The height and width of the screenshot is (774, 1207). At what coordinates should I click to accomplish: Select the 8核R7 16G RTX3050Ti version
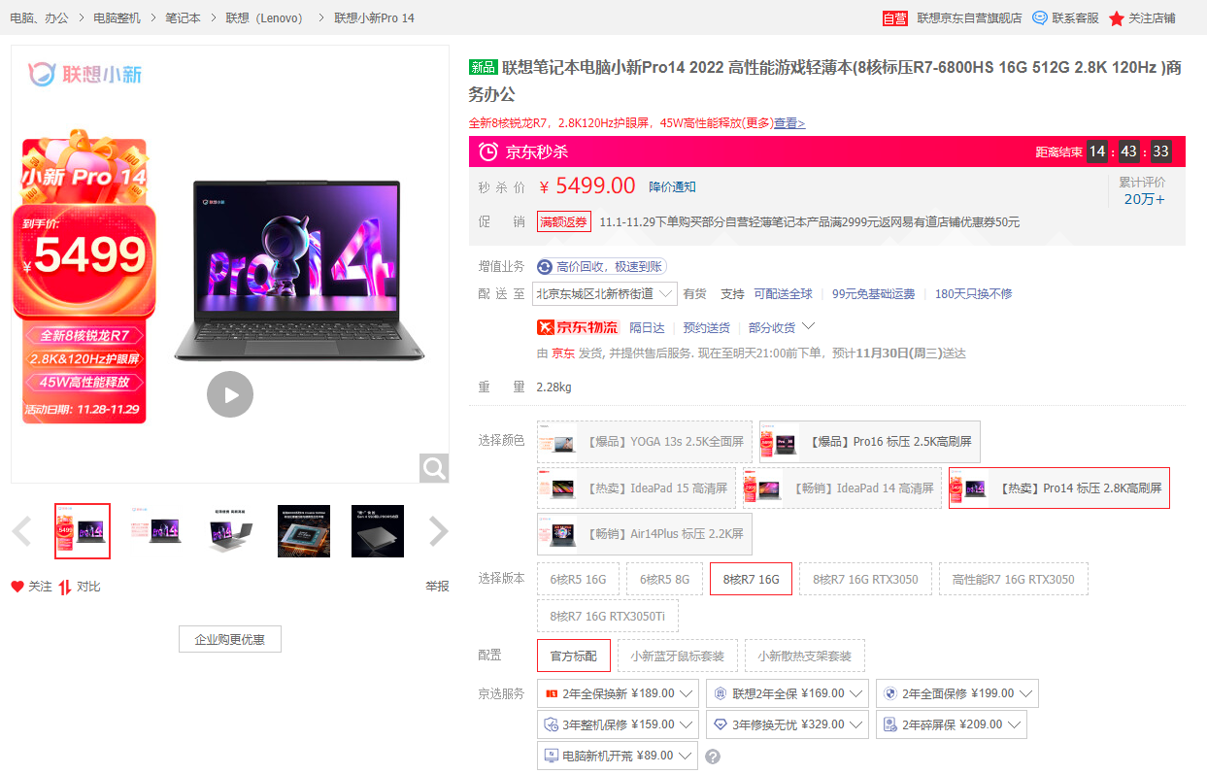coord(608,616)
